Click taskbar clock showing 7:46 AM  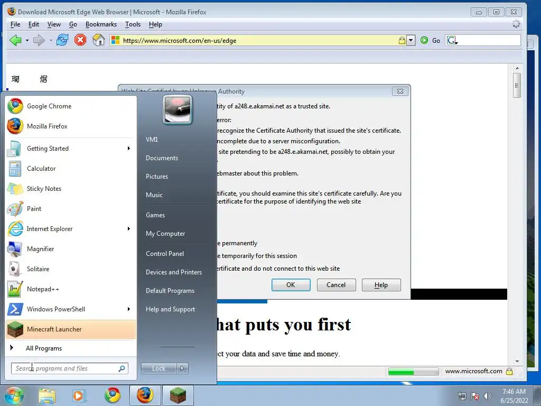coord(514,396)
